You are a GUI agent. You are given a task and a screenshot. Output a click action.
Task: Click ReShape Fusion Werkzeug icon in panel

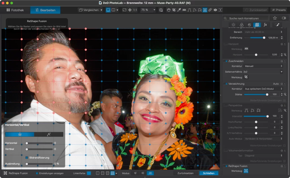(x=246, y=171)
